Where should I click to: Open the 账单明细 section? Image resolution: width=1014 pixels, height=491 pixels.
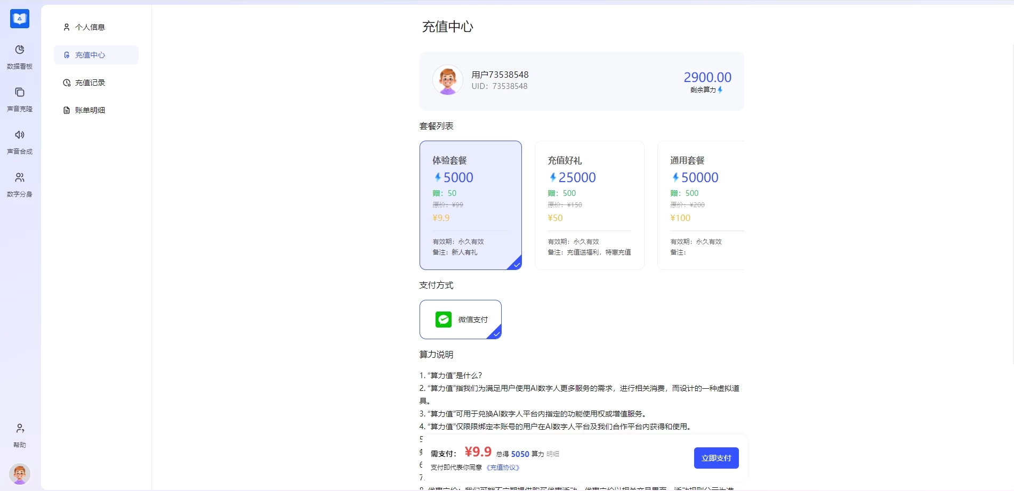coord(90,110)
